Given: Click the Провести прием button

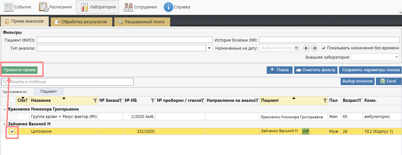Looking at the screenshot, I should tap(19, 70).
